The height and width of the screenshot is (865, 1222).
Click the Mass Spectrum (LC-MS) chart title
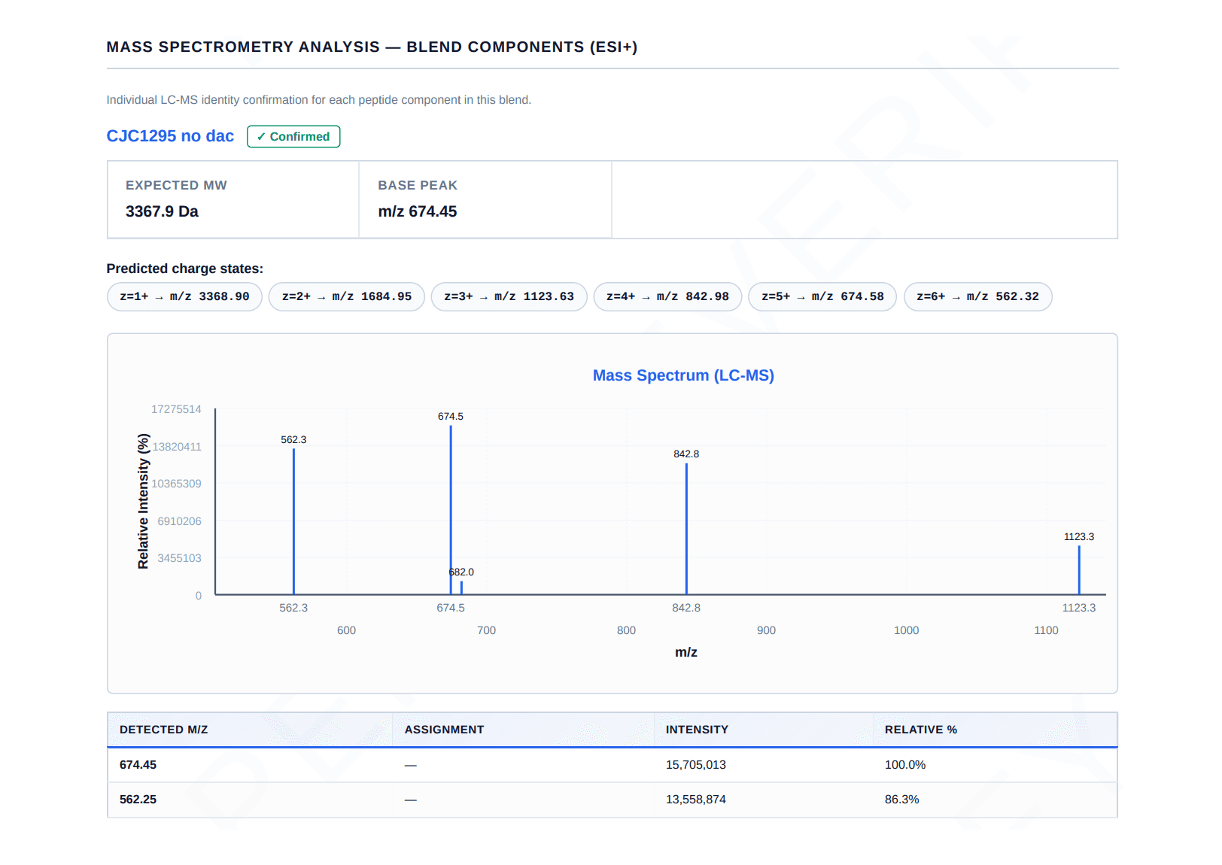click(x=683, y=375)
